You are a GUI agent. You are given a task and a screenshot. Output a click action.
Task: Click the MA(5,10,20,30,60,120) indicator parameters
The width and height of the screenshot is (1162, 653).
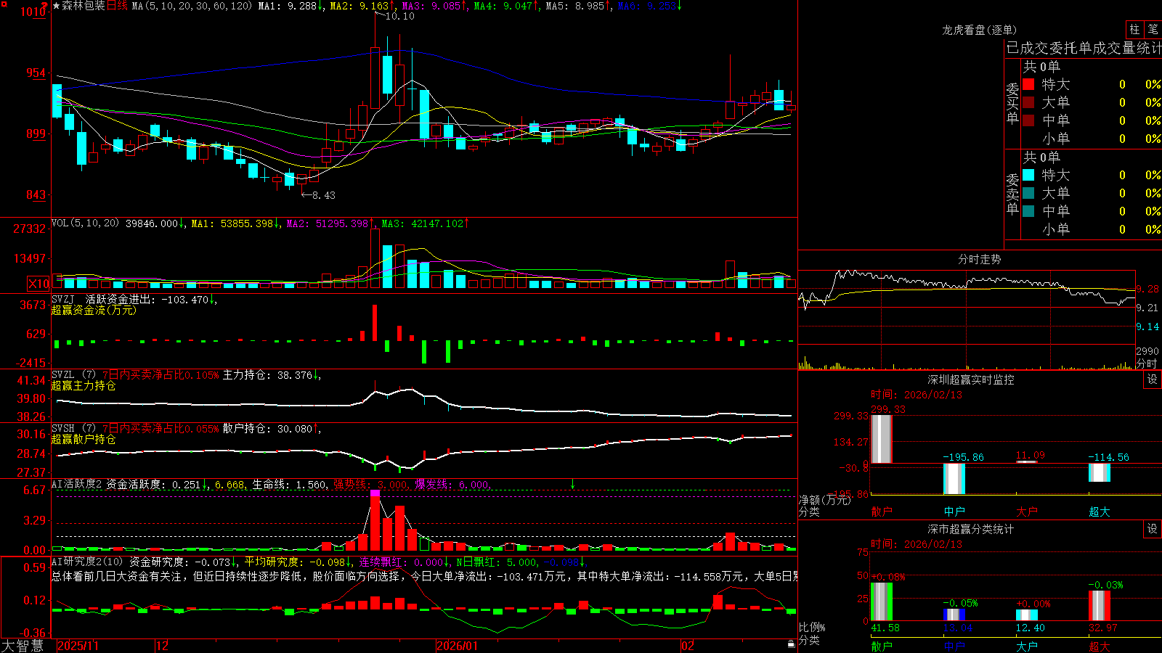(x=192, y=6)
